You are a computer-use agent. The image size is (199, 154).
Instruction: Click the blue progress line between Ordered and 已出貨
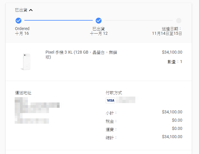[58, 20]
